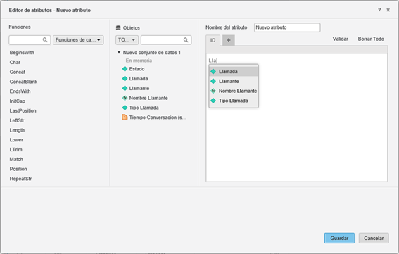Click the Objetos database icon

[x=118, y=27]
